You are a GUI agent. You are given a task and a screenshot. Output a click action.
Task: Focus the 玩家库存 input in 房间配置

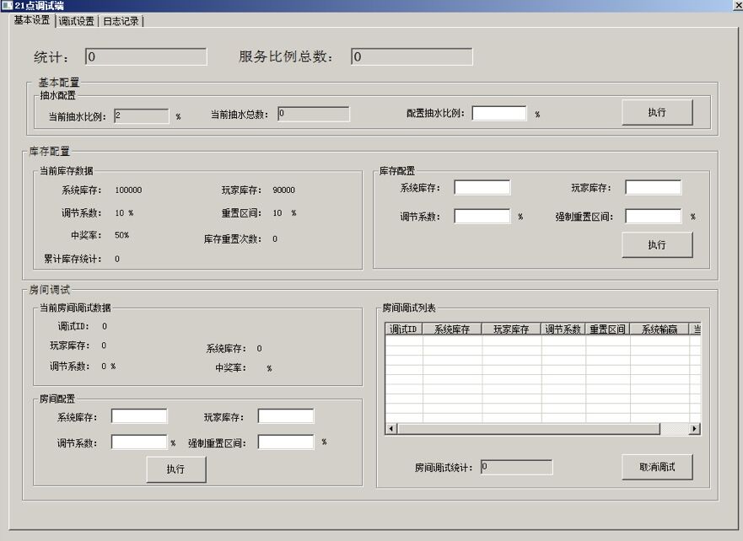tap(285, 416)
